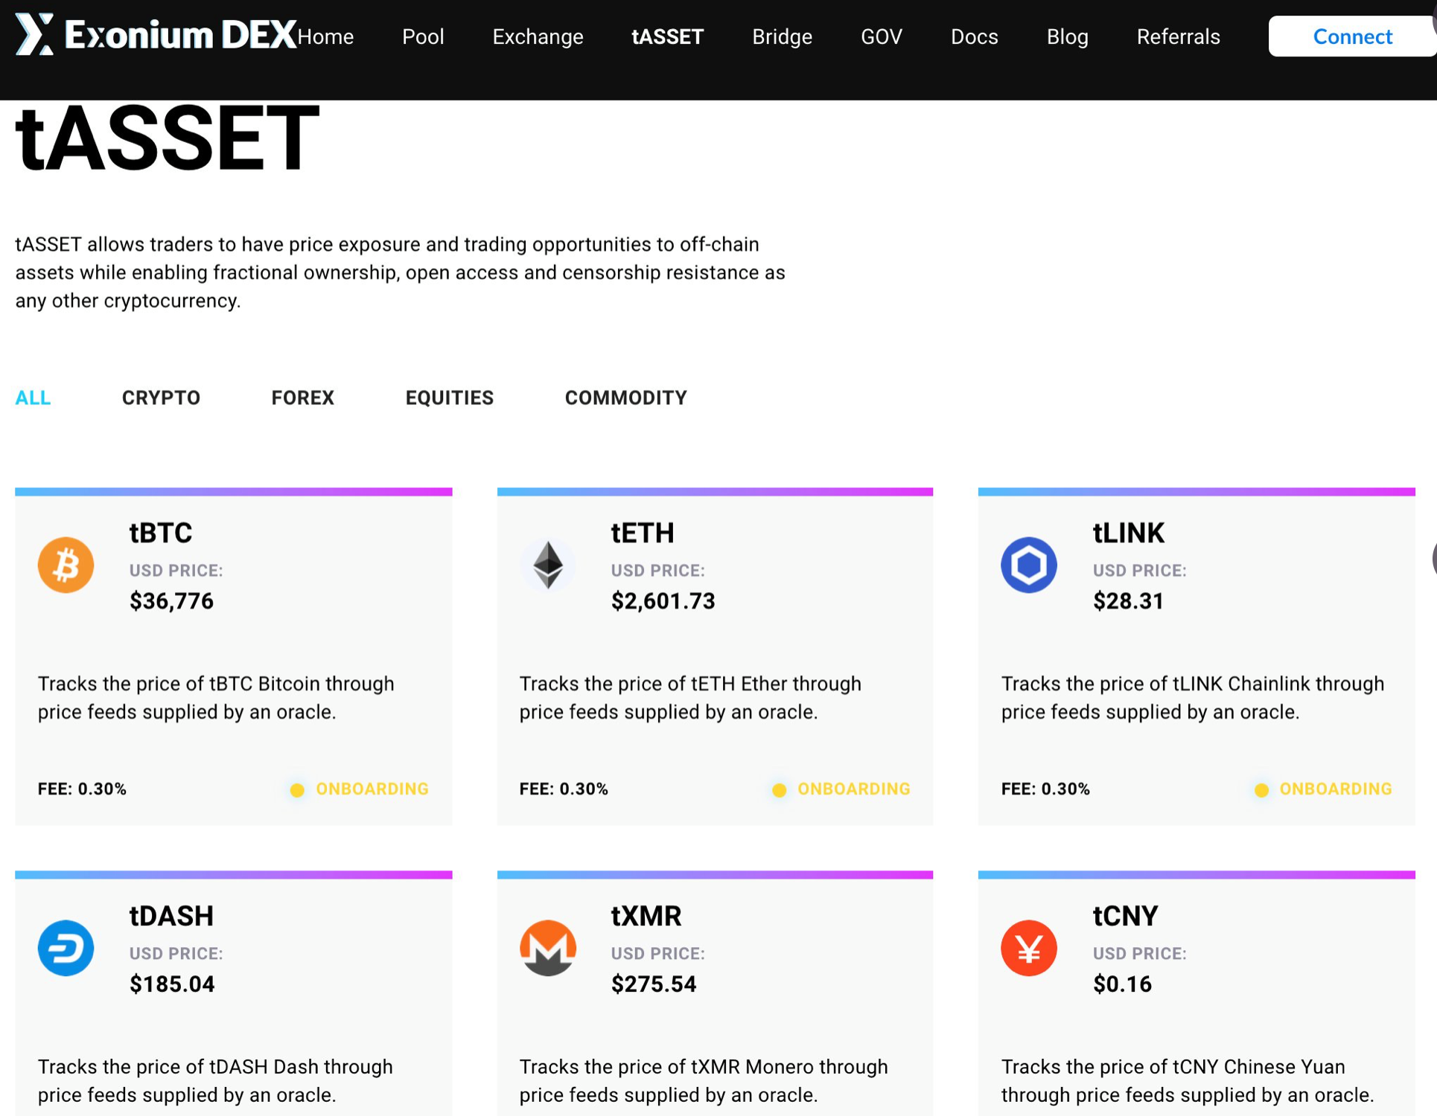The height and width of the screenshot is (1116, 1437).
Task: Click FEE: 0.30% on tLINK card
Action: tap(1045, 789)
